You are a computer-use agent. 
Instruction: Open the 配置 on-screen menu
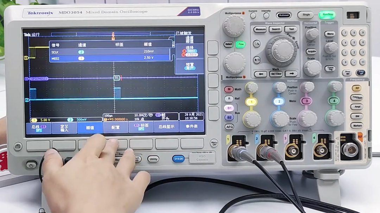[x=116, y=127]
